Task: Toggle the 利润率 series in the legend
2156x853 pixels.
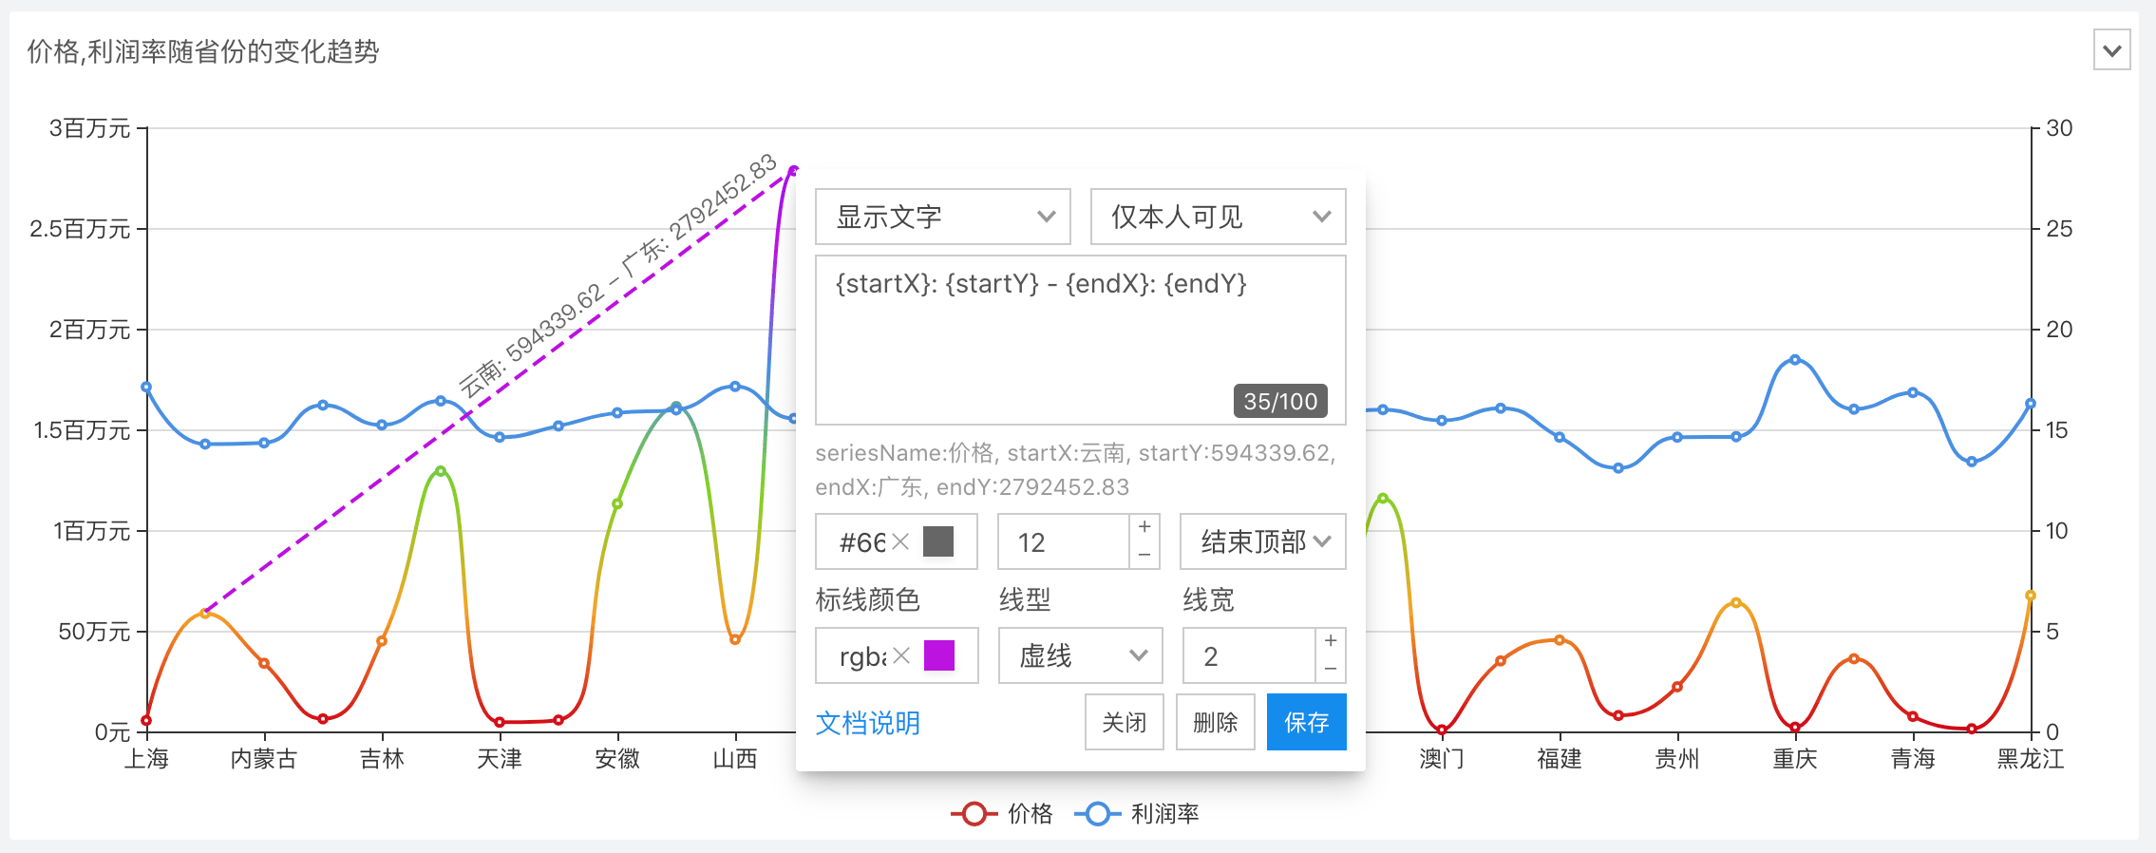Action: [1138, 814]
